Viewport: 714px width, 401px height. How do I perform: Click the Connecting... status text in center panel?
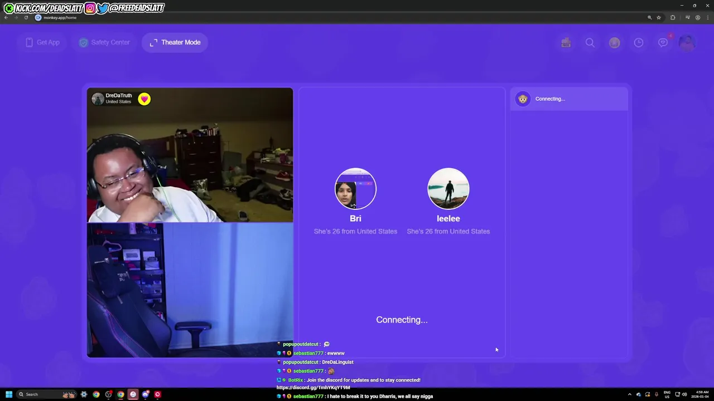pyautogui.click(x=402, y=320)
